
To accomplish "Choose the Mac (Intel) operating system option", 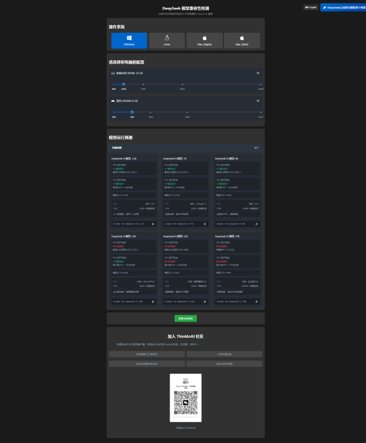I will [242, 40].
